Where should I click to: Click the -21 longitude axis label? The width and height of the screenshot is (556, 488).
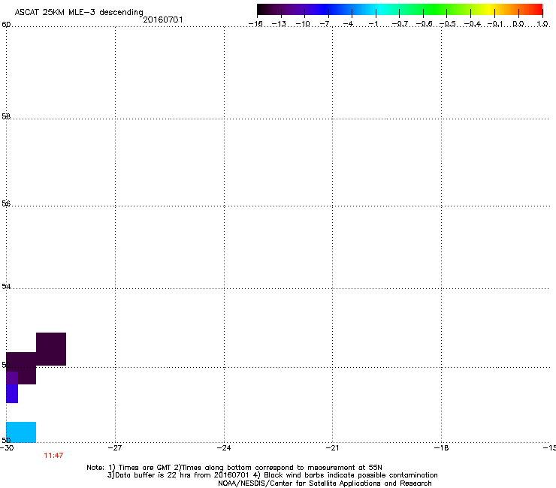point(332,448)
